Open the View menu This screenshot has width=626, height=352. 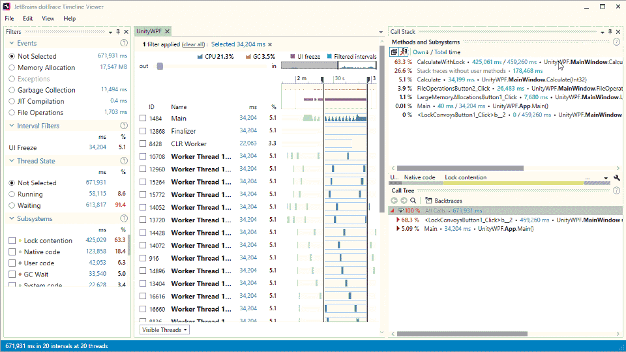(x=48, y=19)
